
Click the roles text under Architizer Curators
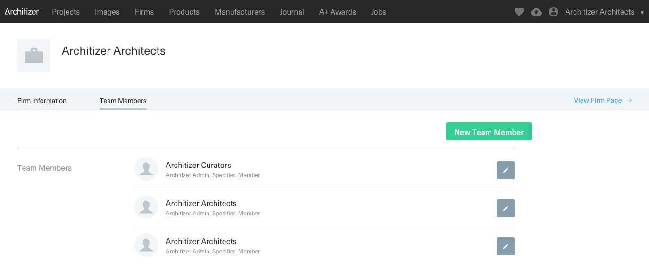click(213, 175)
